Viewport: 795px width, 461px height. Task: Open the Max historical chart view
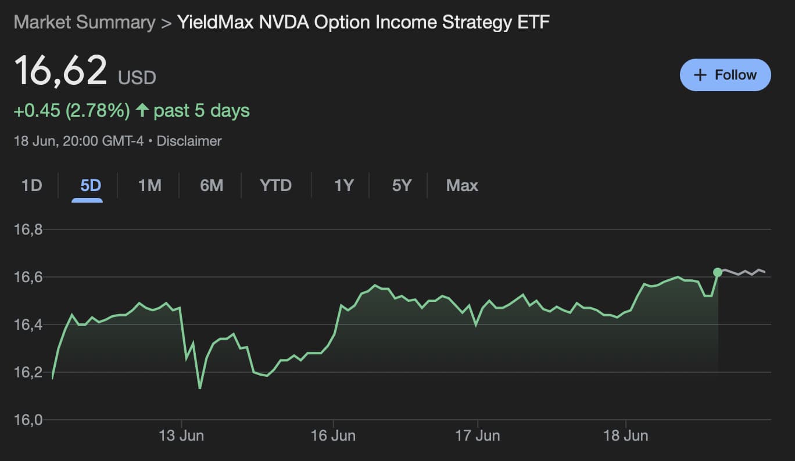462,185
